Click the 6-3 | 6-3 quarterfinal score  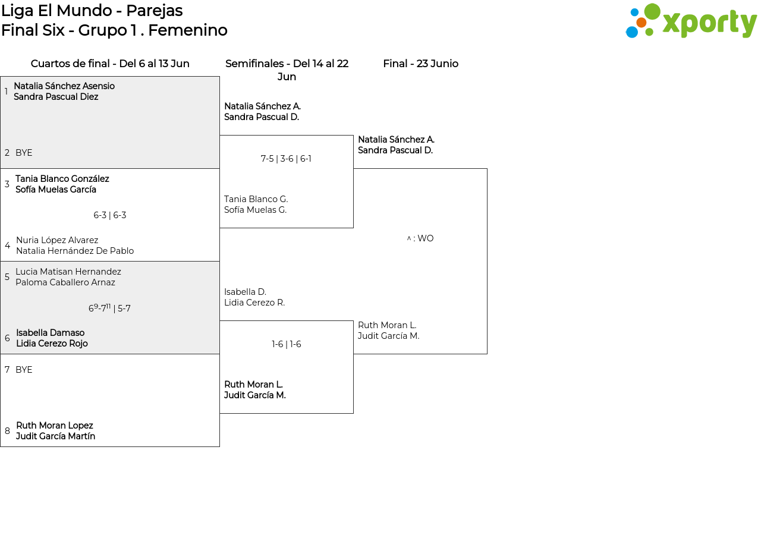tap(110, 215)
